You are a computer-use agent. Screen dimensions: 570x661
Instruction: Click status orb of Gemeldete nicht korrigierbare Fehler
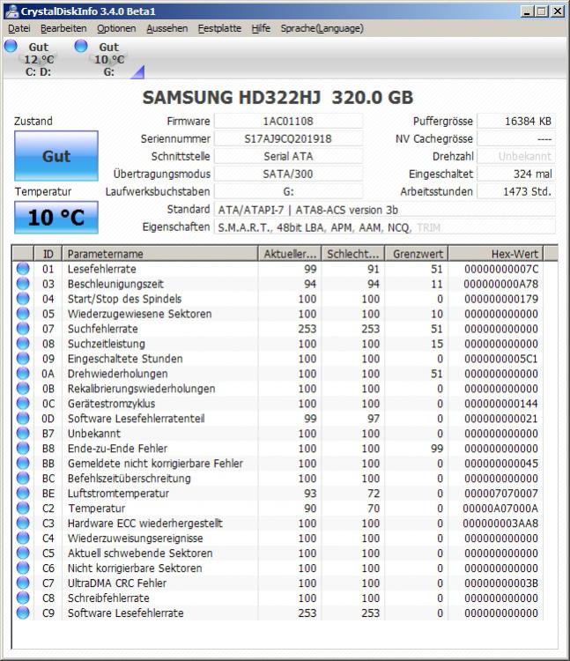click(23, 464)
